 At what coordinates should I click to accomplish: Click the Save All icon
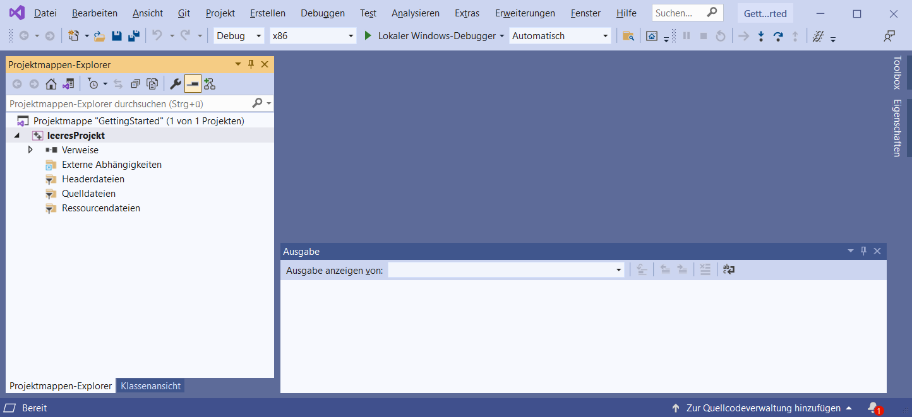(133, 36)
